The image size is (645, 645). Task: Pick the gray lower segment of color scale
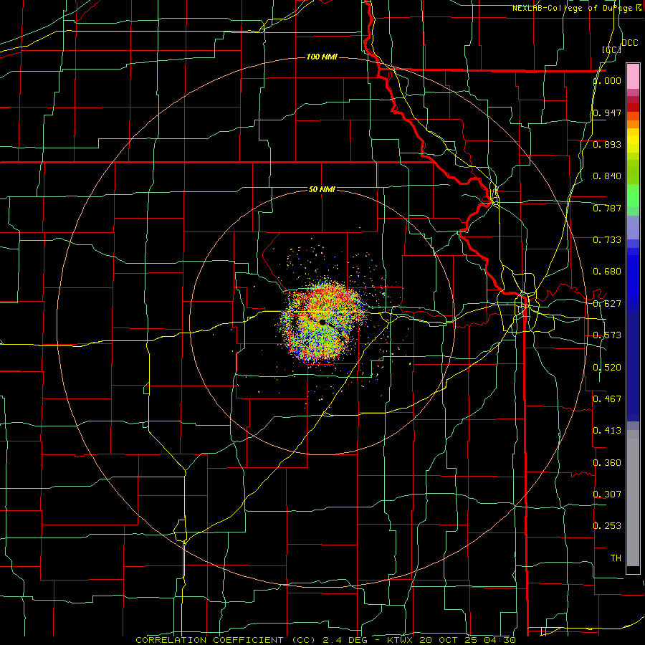pos(633,498)
